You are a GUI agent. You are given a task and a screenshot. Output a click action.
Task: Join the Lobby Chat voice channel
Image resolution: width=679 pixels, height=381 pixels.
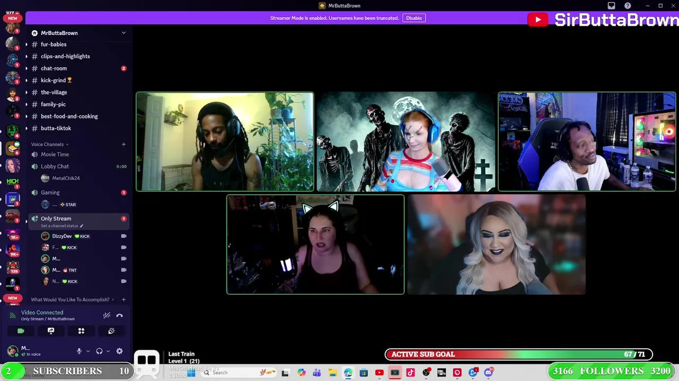(55, 166)
